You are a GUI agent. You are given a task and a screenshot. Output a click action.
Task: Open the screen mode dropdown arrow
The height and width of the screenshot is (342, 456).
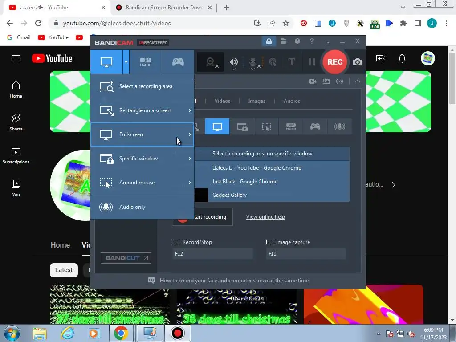[x=126, y=62]
